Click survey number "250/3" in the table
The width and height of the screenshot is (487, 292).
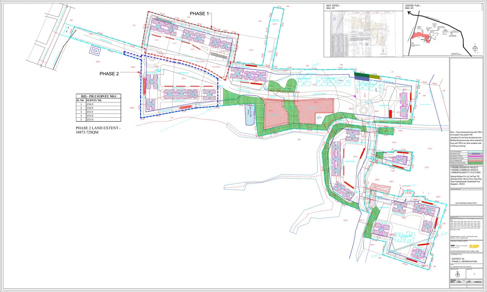tap(90, 104)
